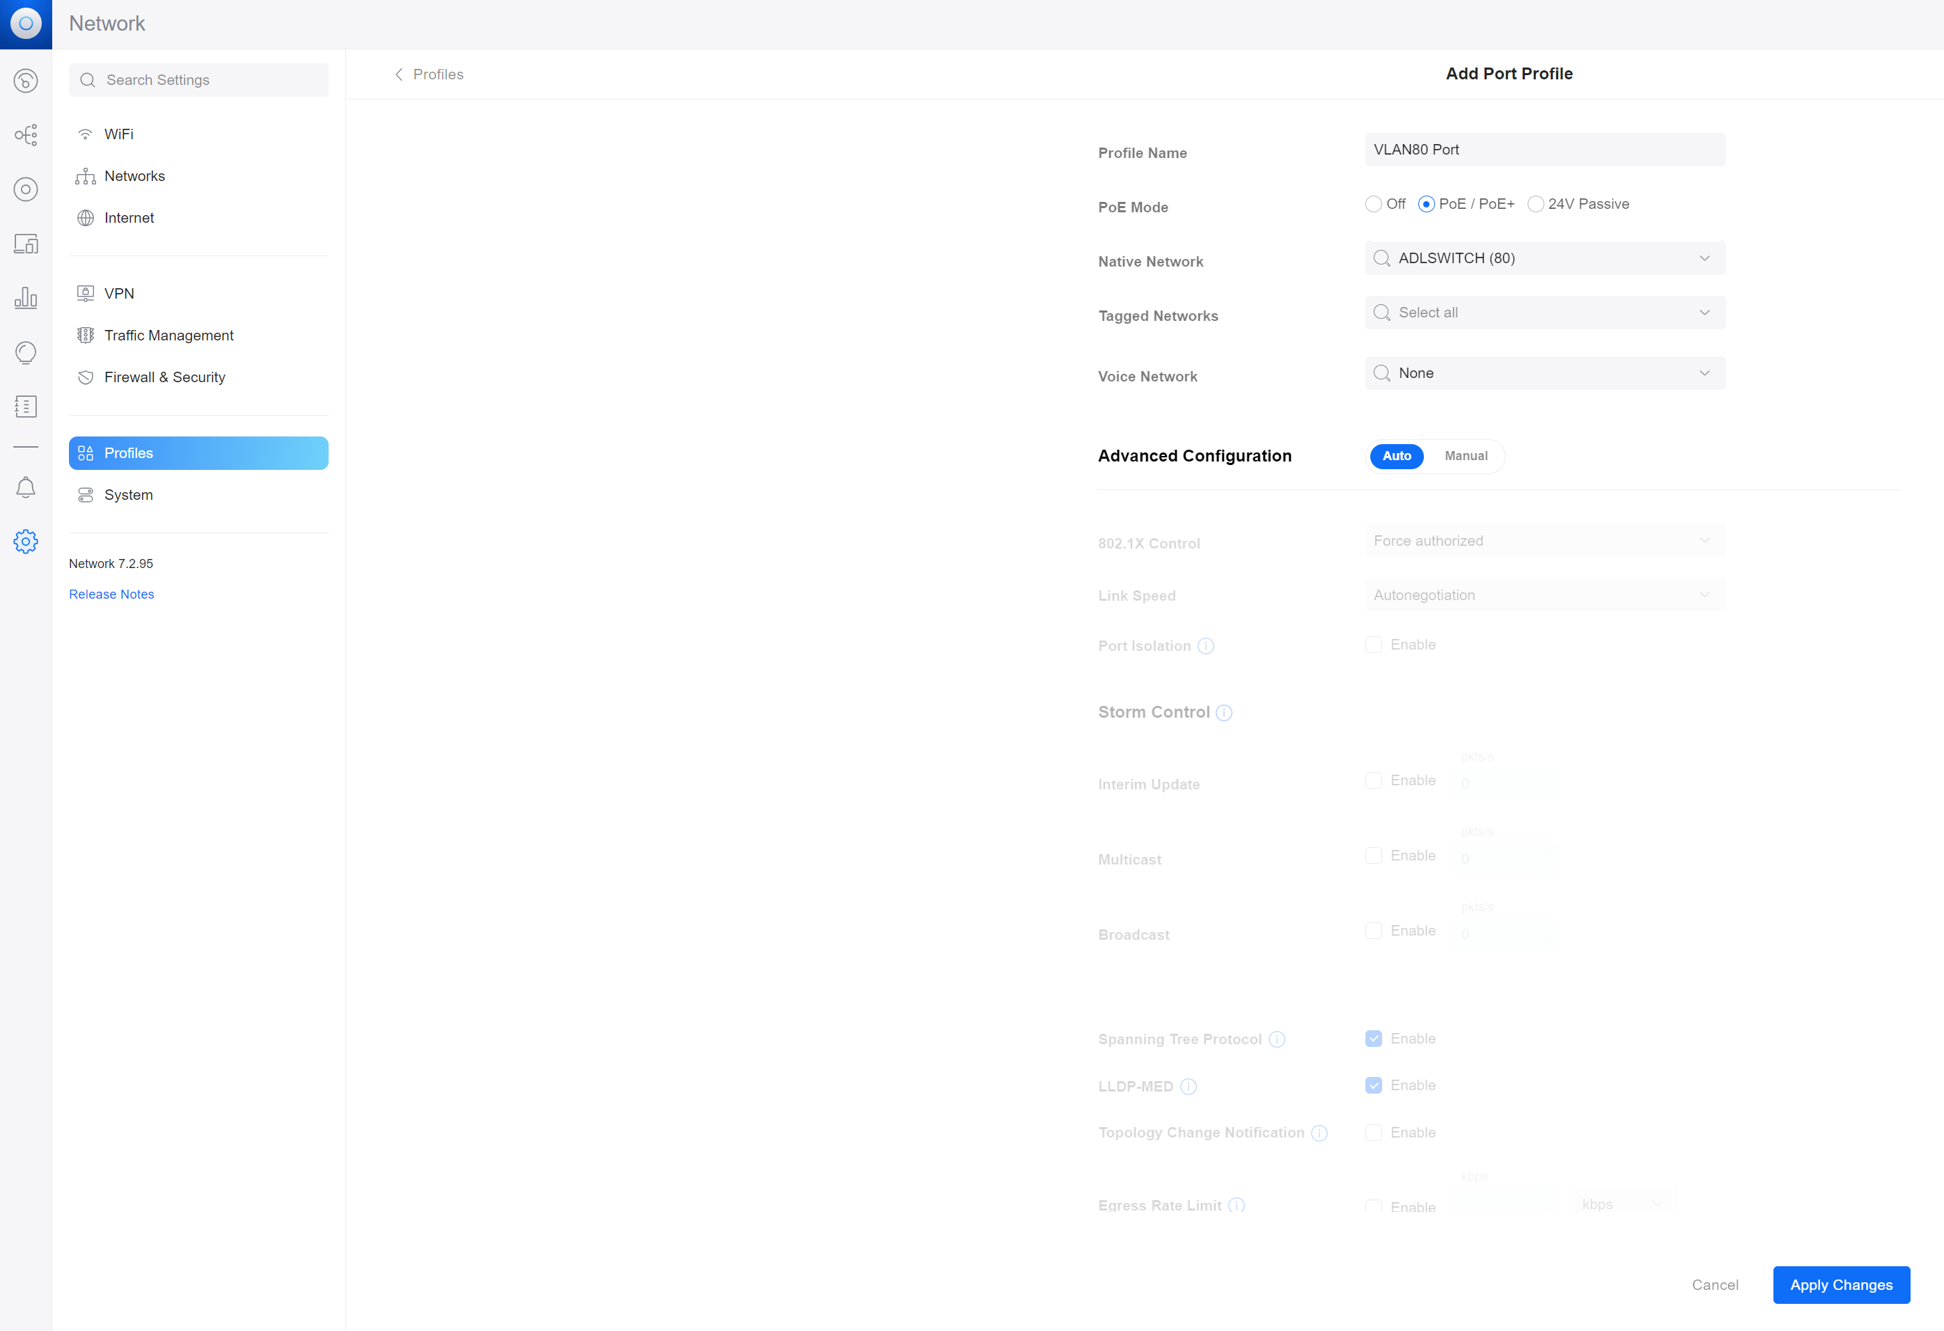Select the PoE Mode Off radio button
The height and width of the screenshot is (1331, 1944).
click(x=1372, y=204)
